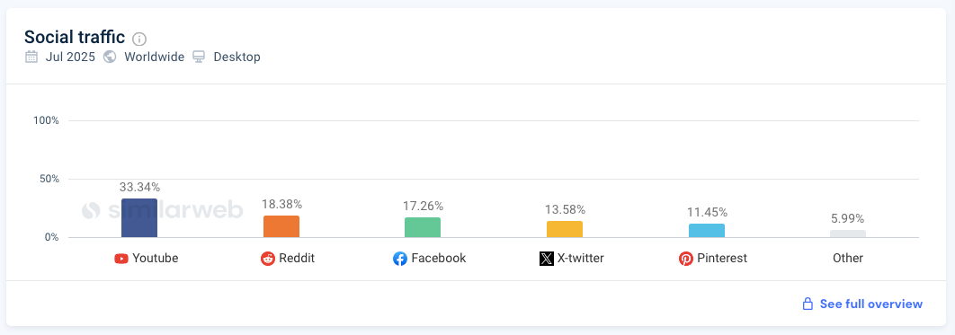The width and height of the screenshot is (955, 335).
Task: Click the Pinterest logo icon
Action: [x=686, y=259]
